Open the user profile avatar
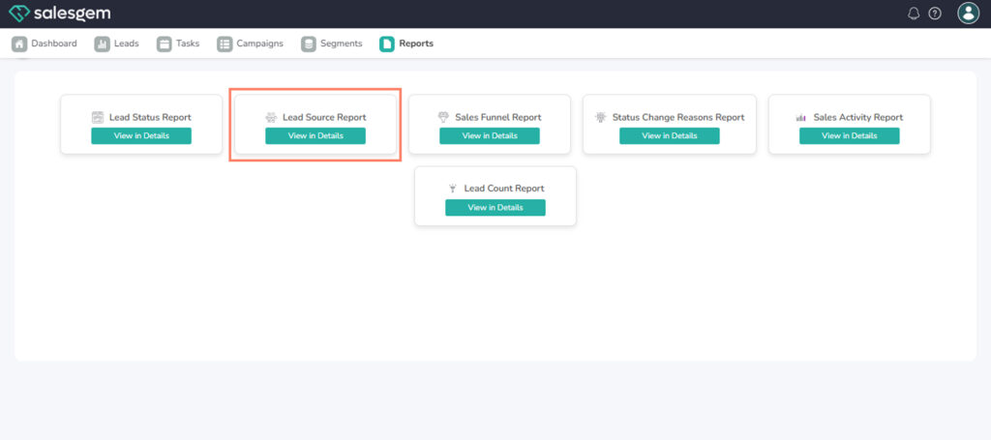This screenshot has width=991, height=440. pyautogui.click(x=968, y=14)
